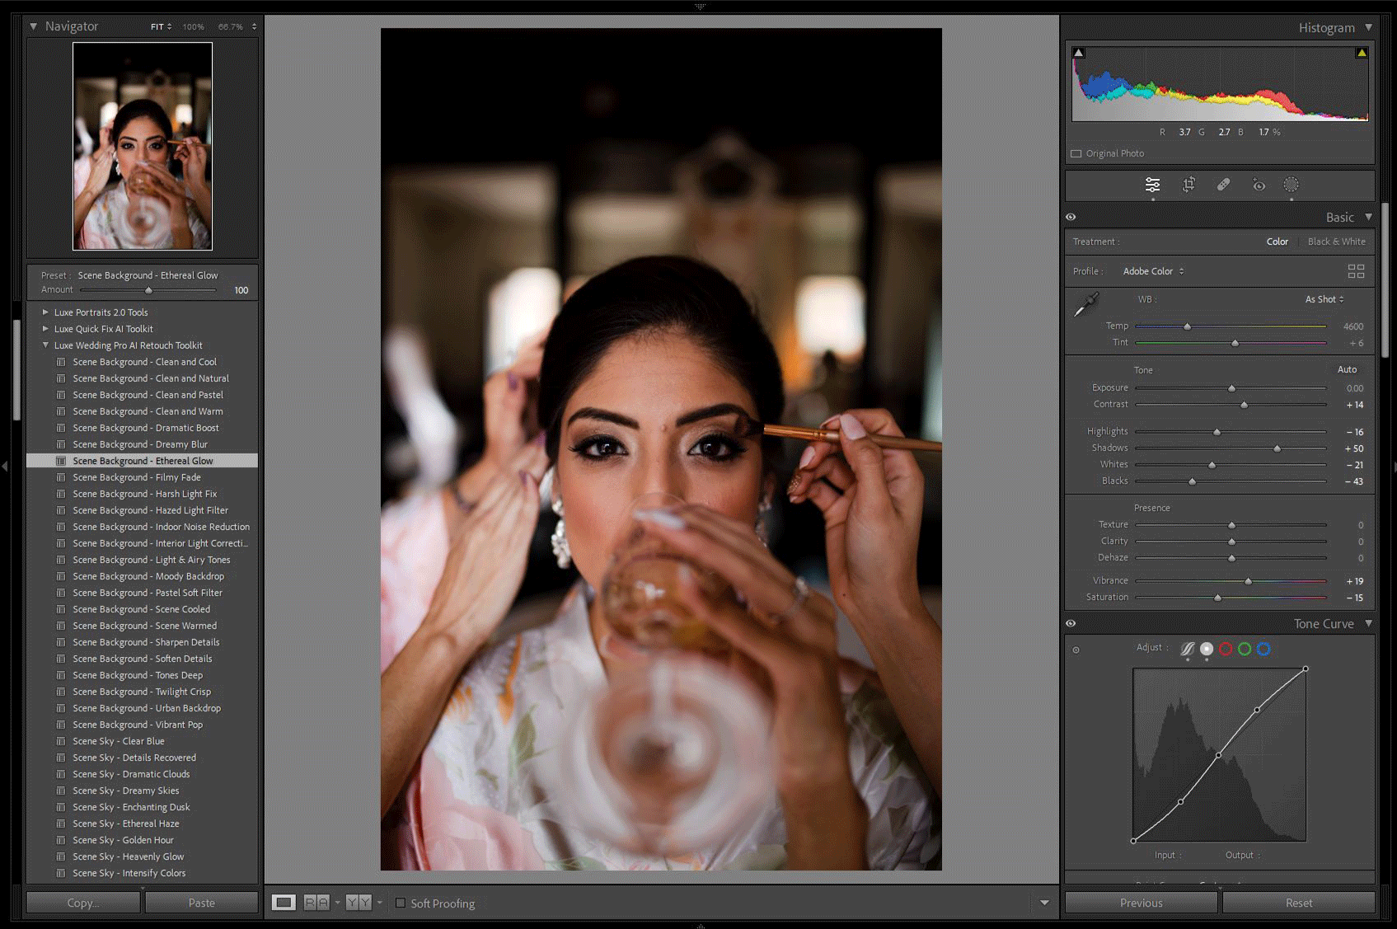
Task: Apply the Scene Background - Dreamy Blur preset
Action: (140, 444)
